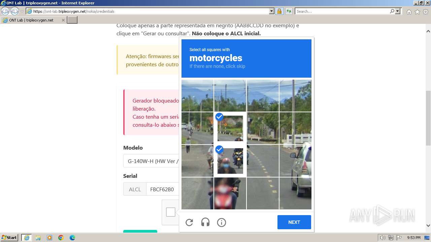Screen dimensions: 431x242
Task: Open Favorites star icon
Action: point(417,12)
